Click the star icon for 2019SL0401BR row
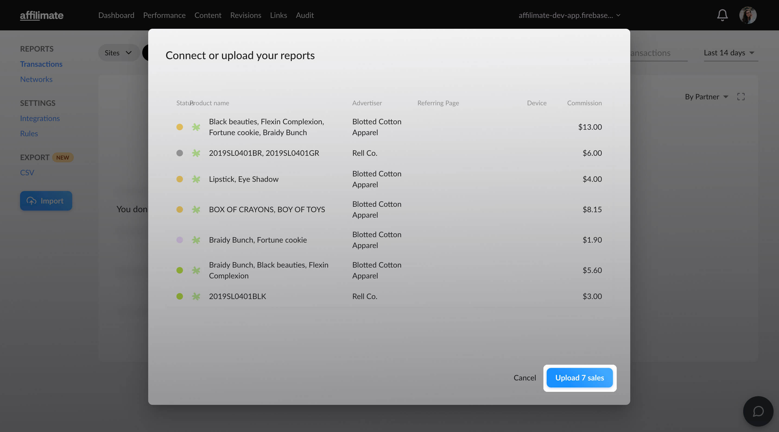 pos(196,153)
